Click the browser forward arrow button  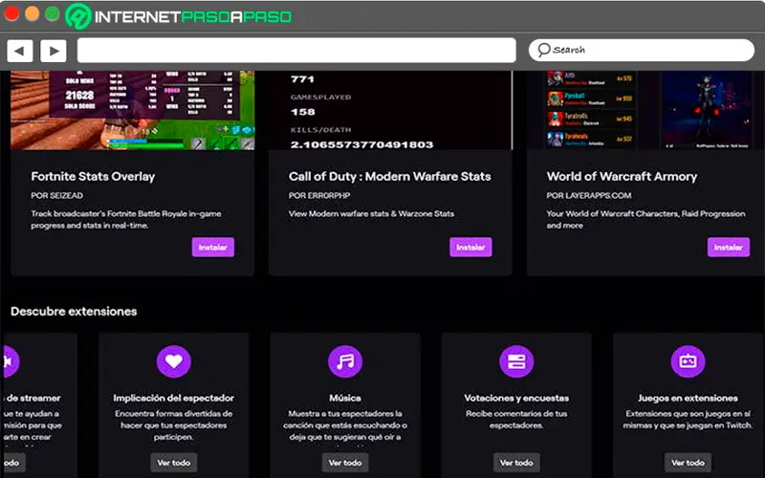coord(54,51)
